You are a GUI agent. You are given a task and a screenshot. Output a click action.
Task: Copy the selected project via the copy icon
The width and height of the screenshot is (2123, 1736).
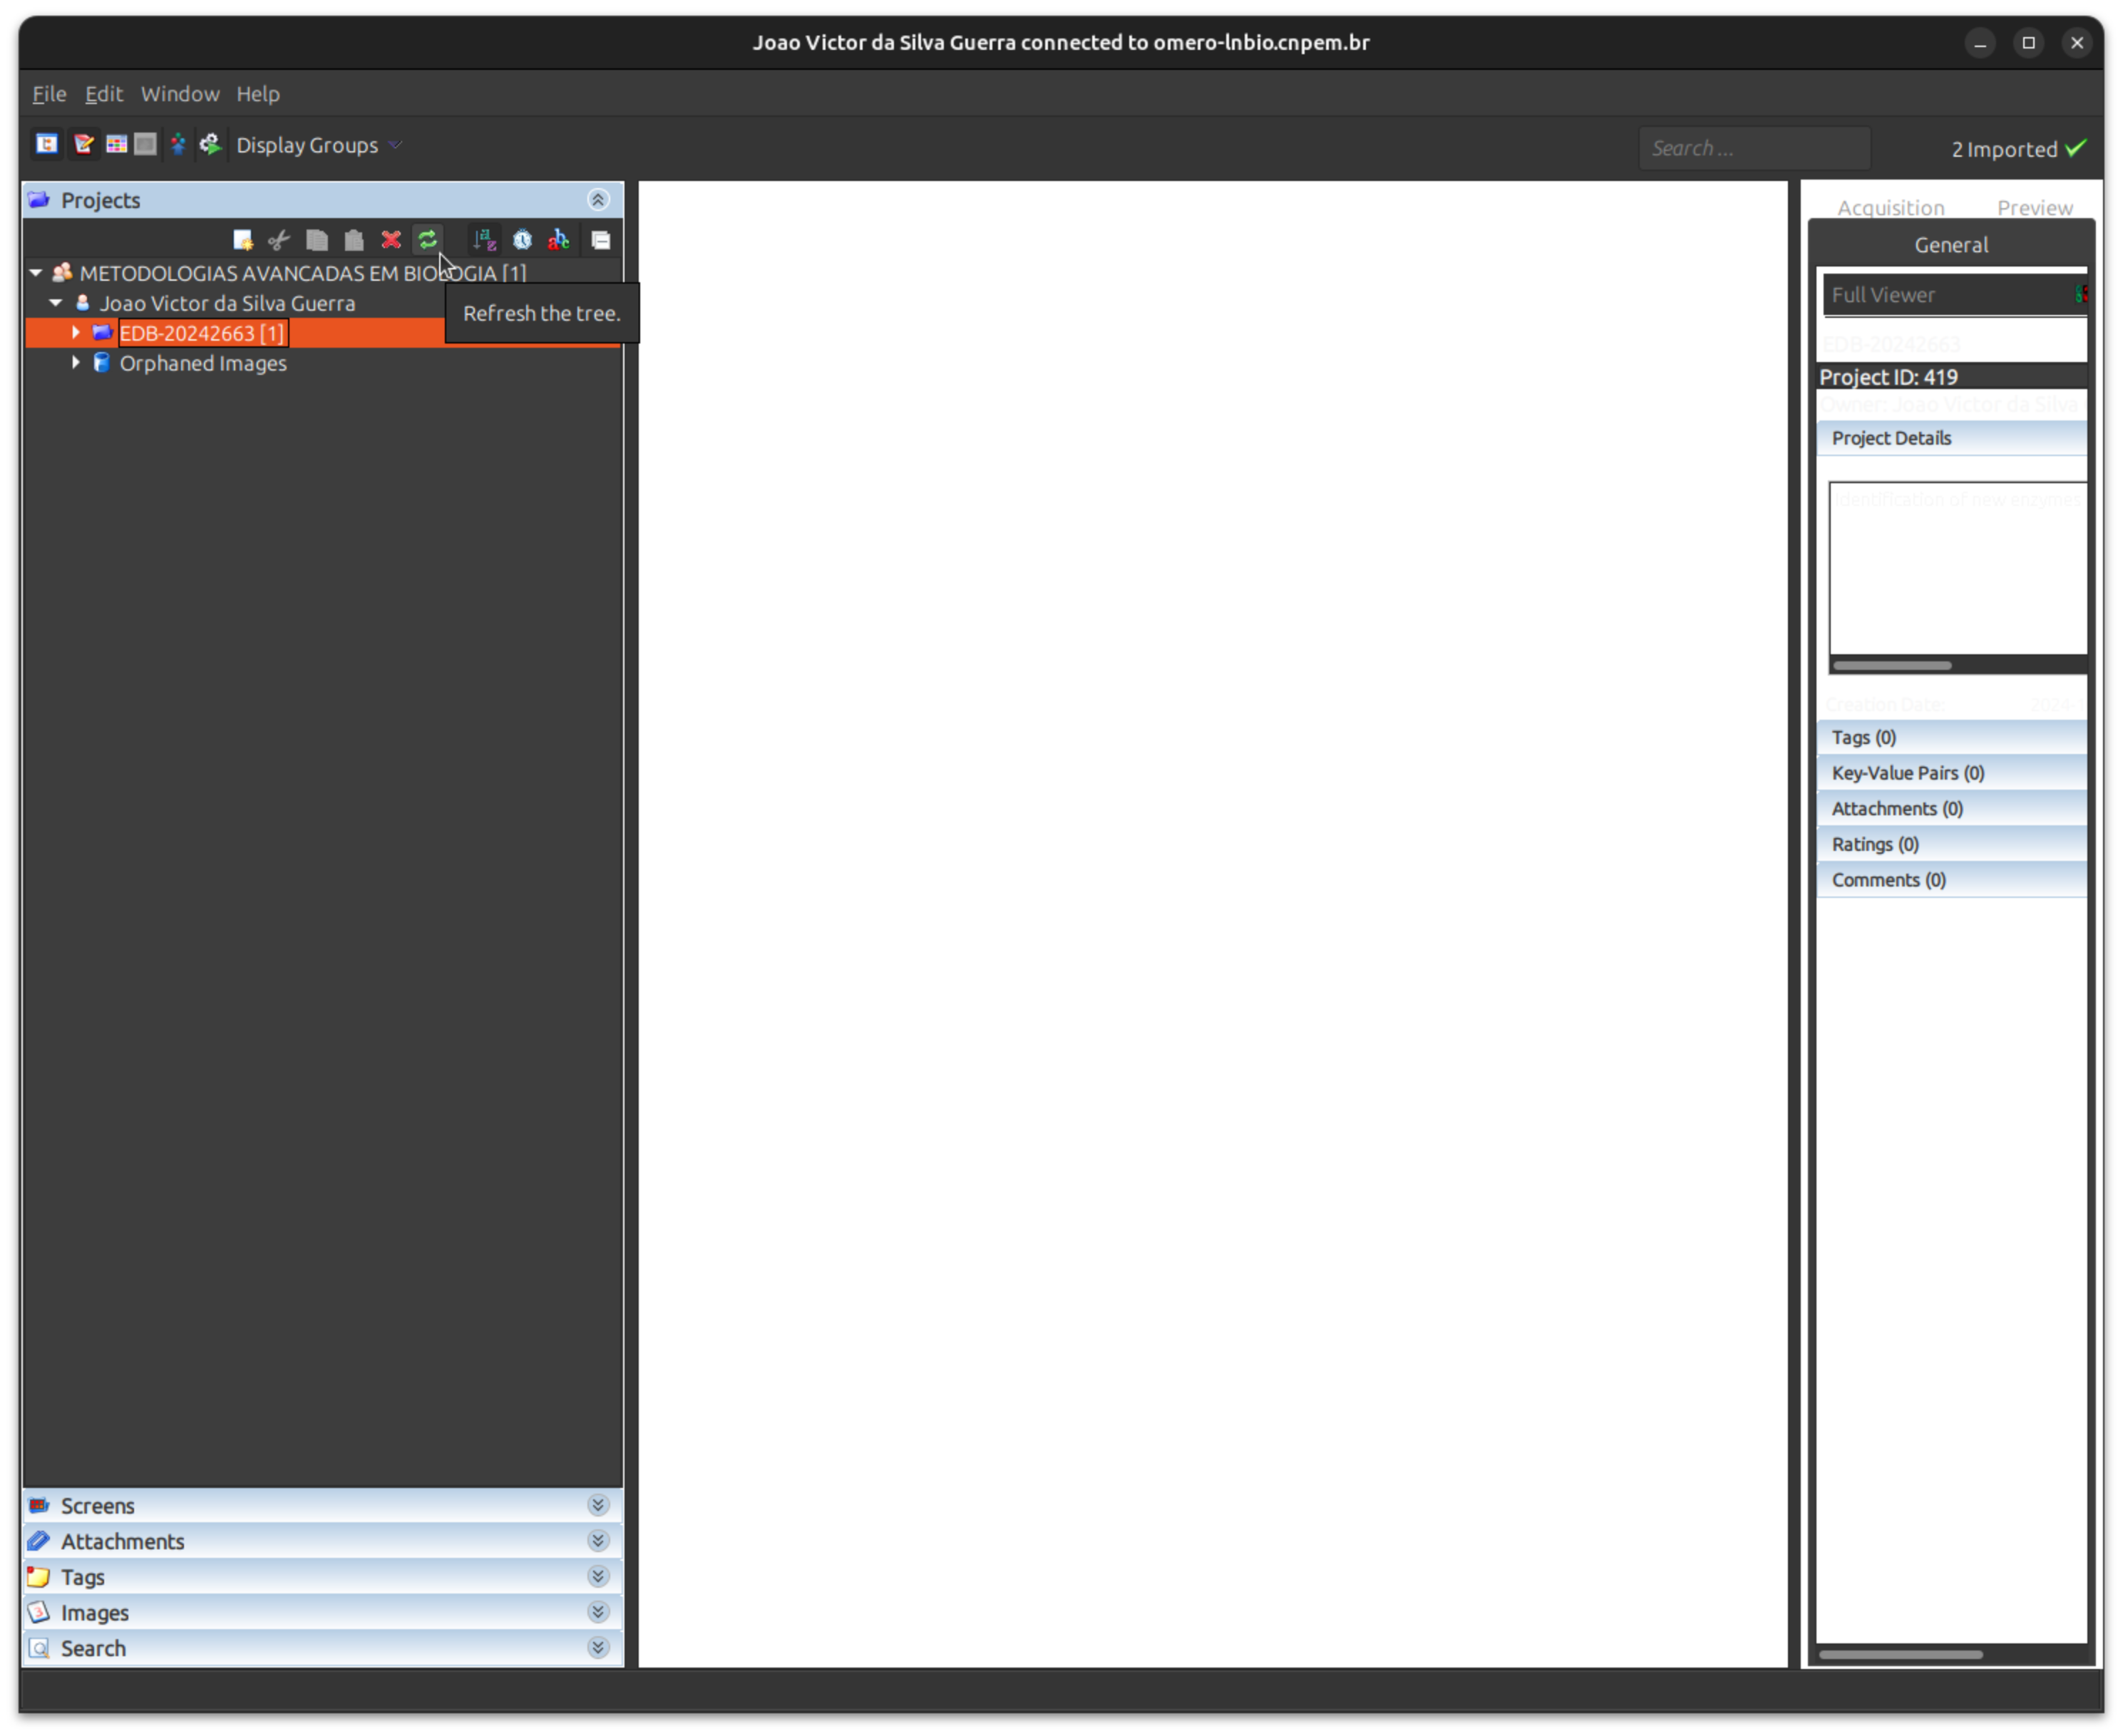point(316,240)
